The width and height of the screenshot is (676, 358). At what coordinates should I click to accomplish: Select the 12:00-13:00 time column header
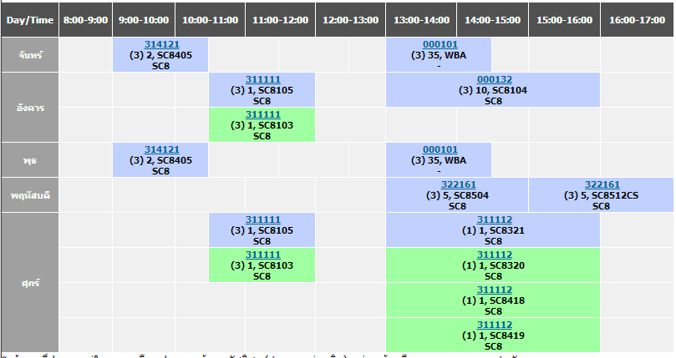(x=350, y=19)
